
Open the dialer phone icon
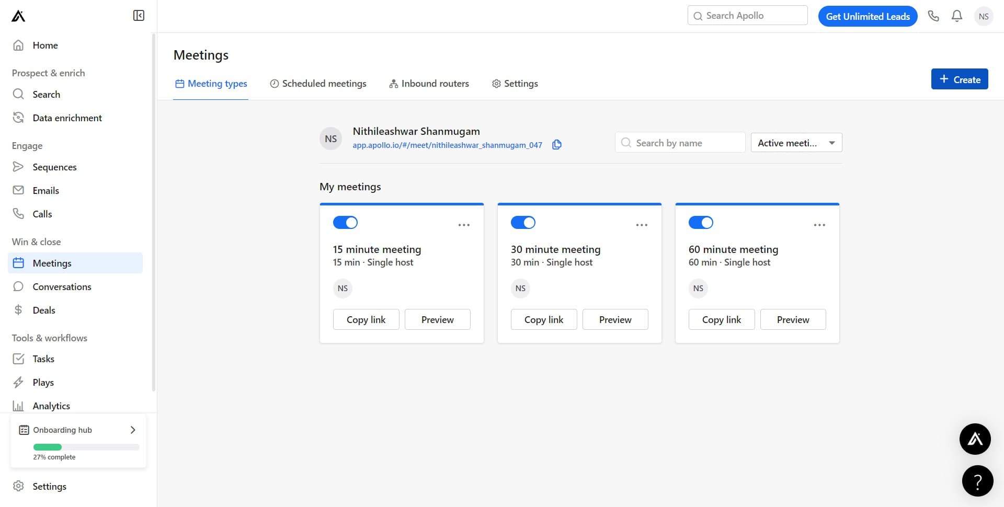point(934,16)
